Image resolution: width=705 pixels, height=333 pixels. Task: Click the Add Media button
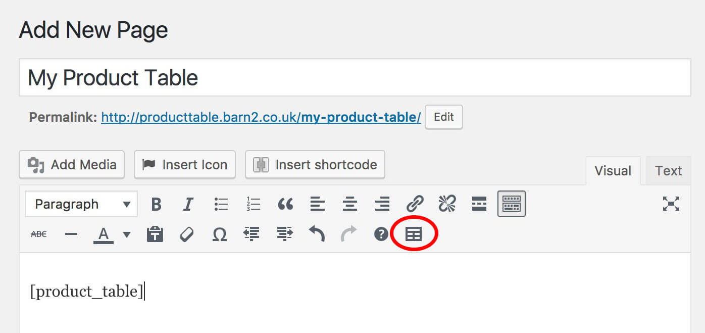click(72, 165)
